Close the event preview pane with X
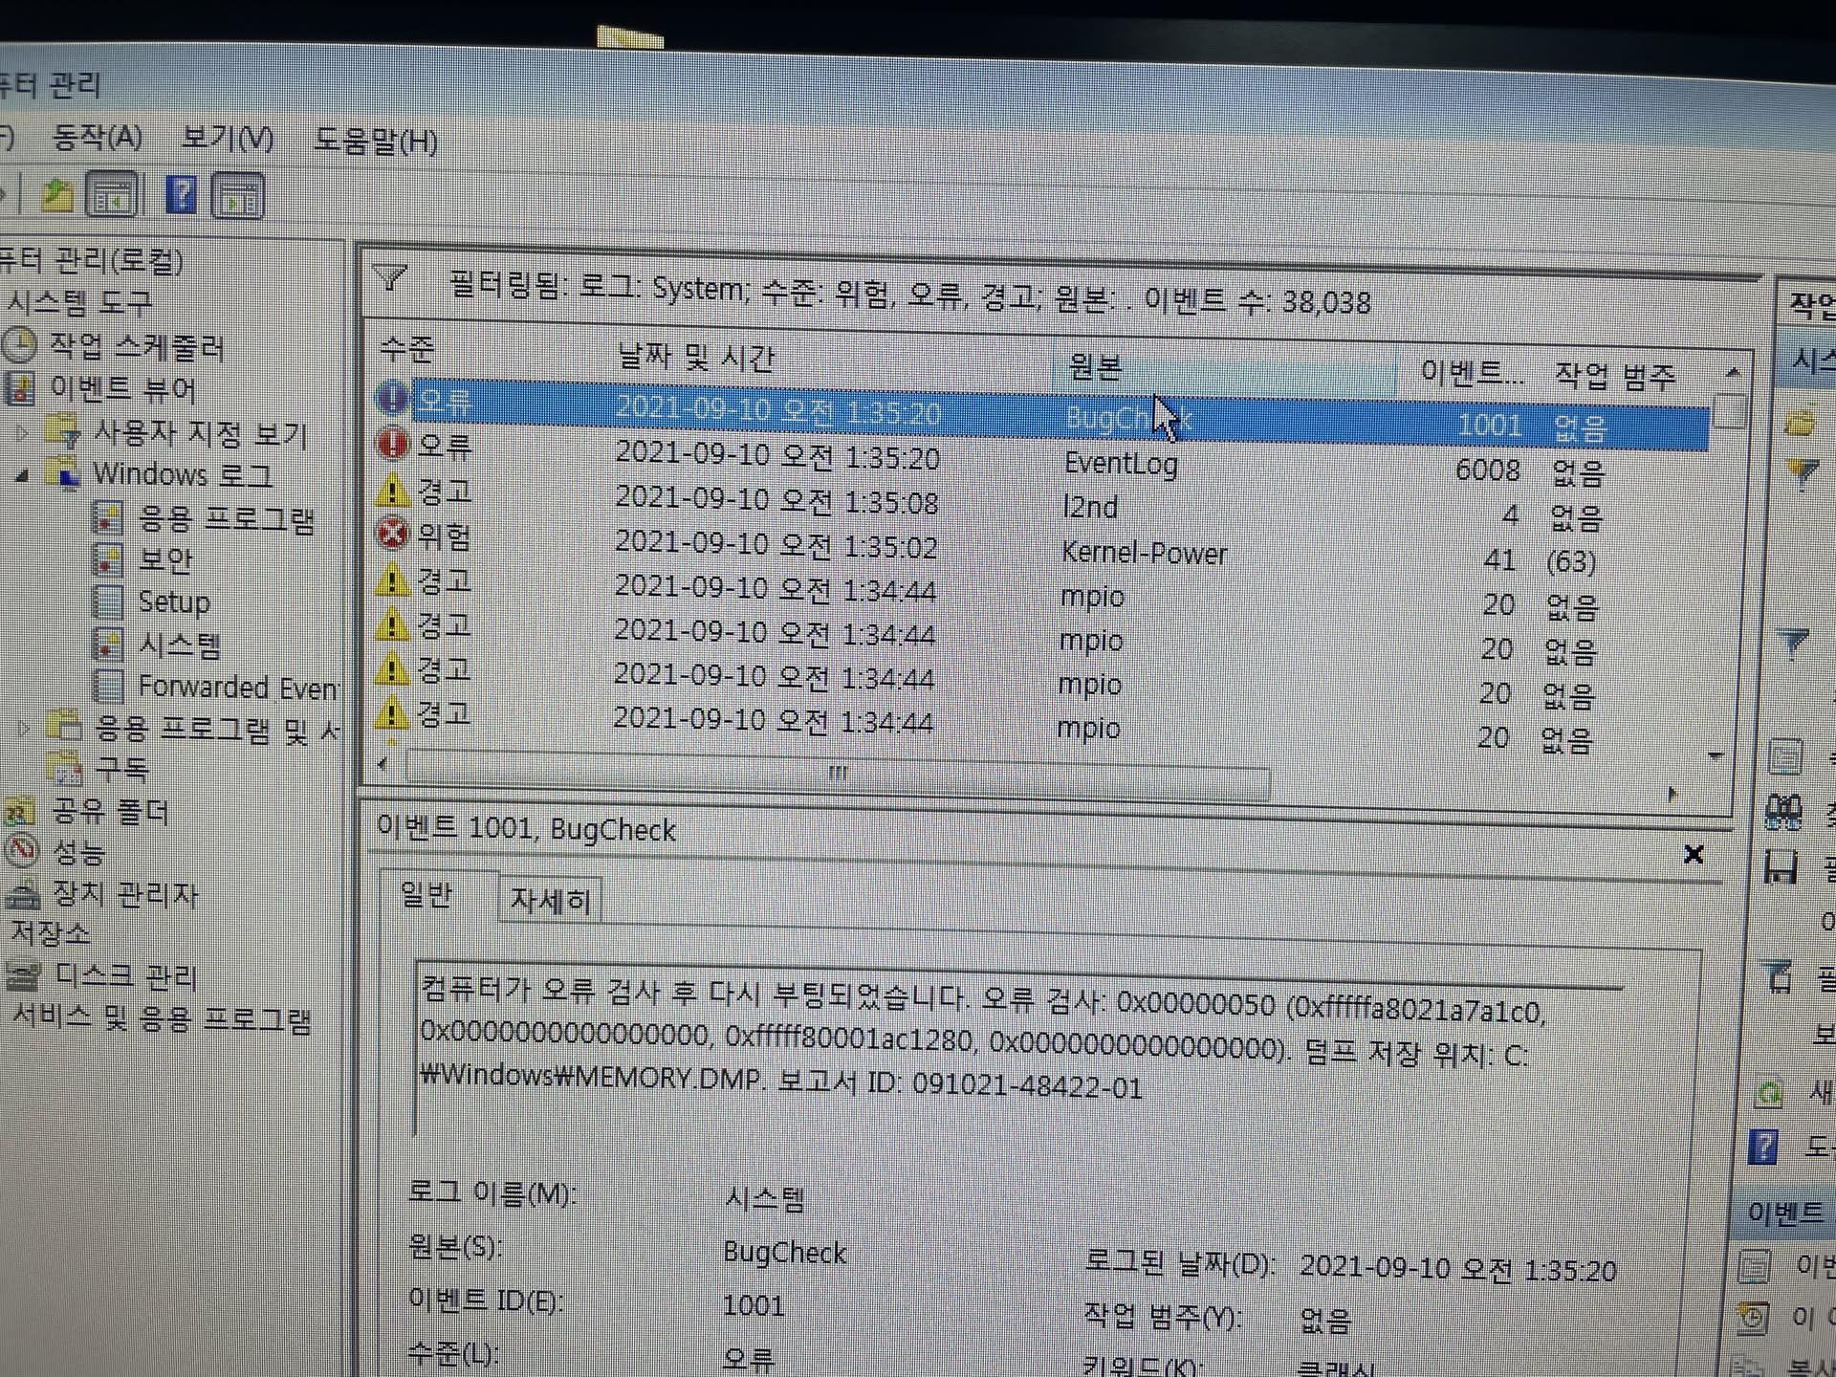The width and height of the screenshot is (1836, 1377). click(1693, 854)
